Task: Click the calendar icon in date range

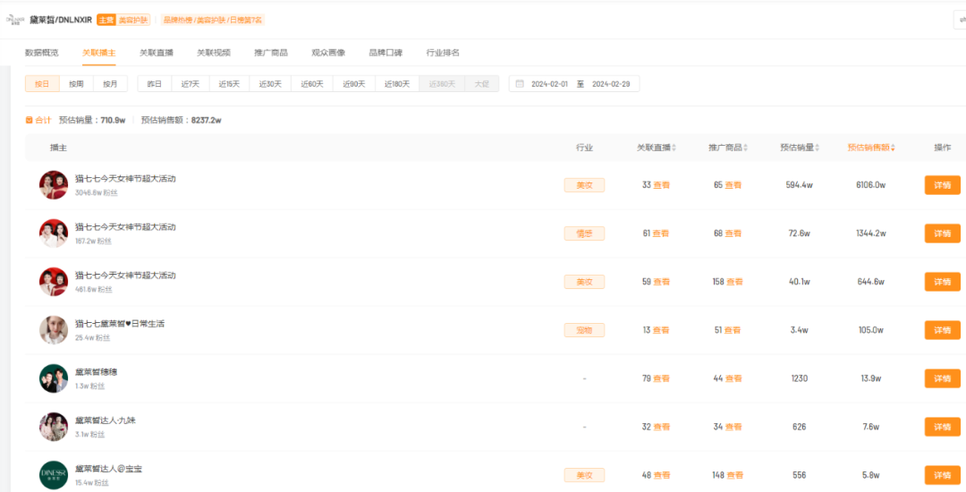Action: [519, 84]
